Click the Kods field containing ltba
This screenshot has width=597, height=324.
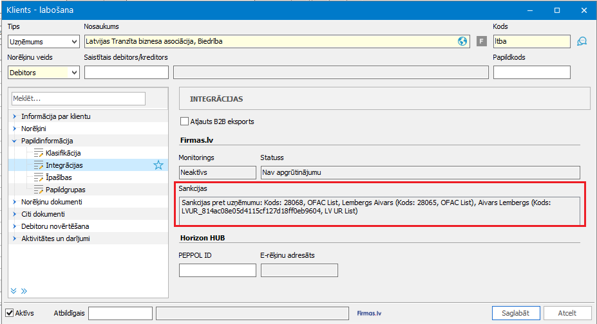click(x=532, y=41)
